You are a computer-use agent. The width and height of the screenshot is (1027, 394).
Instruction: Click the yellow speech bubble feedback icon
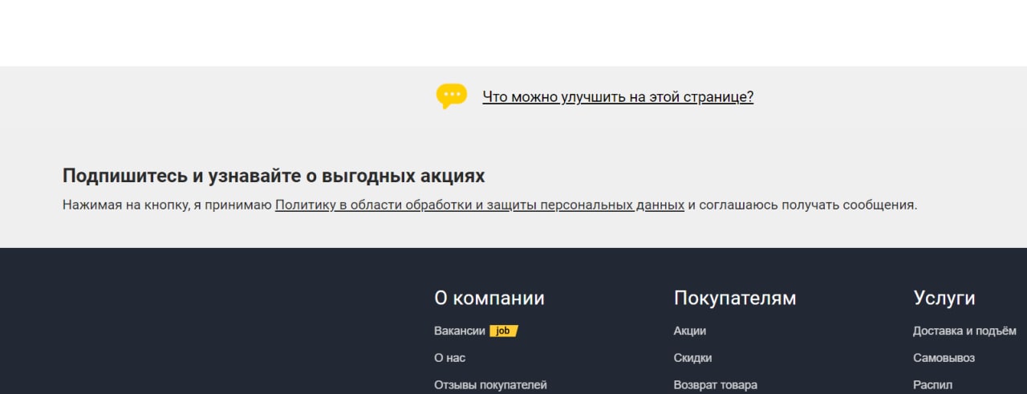point(452,96)
